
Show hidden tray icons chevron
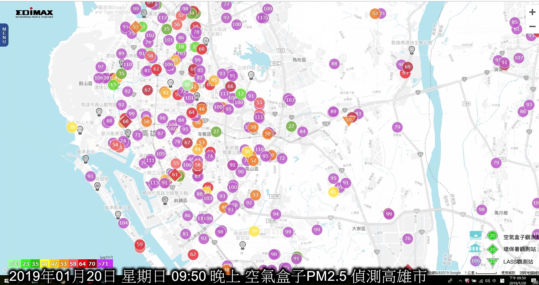(x=460, y=281)
